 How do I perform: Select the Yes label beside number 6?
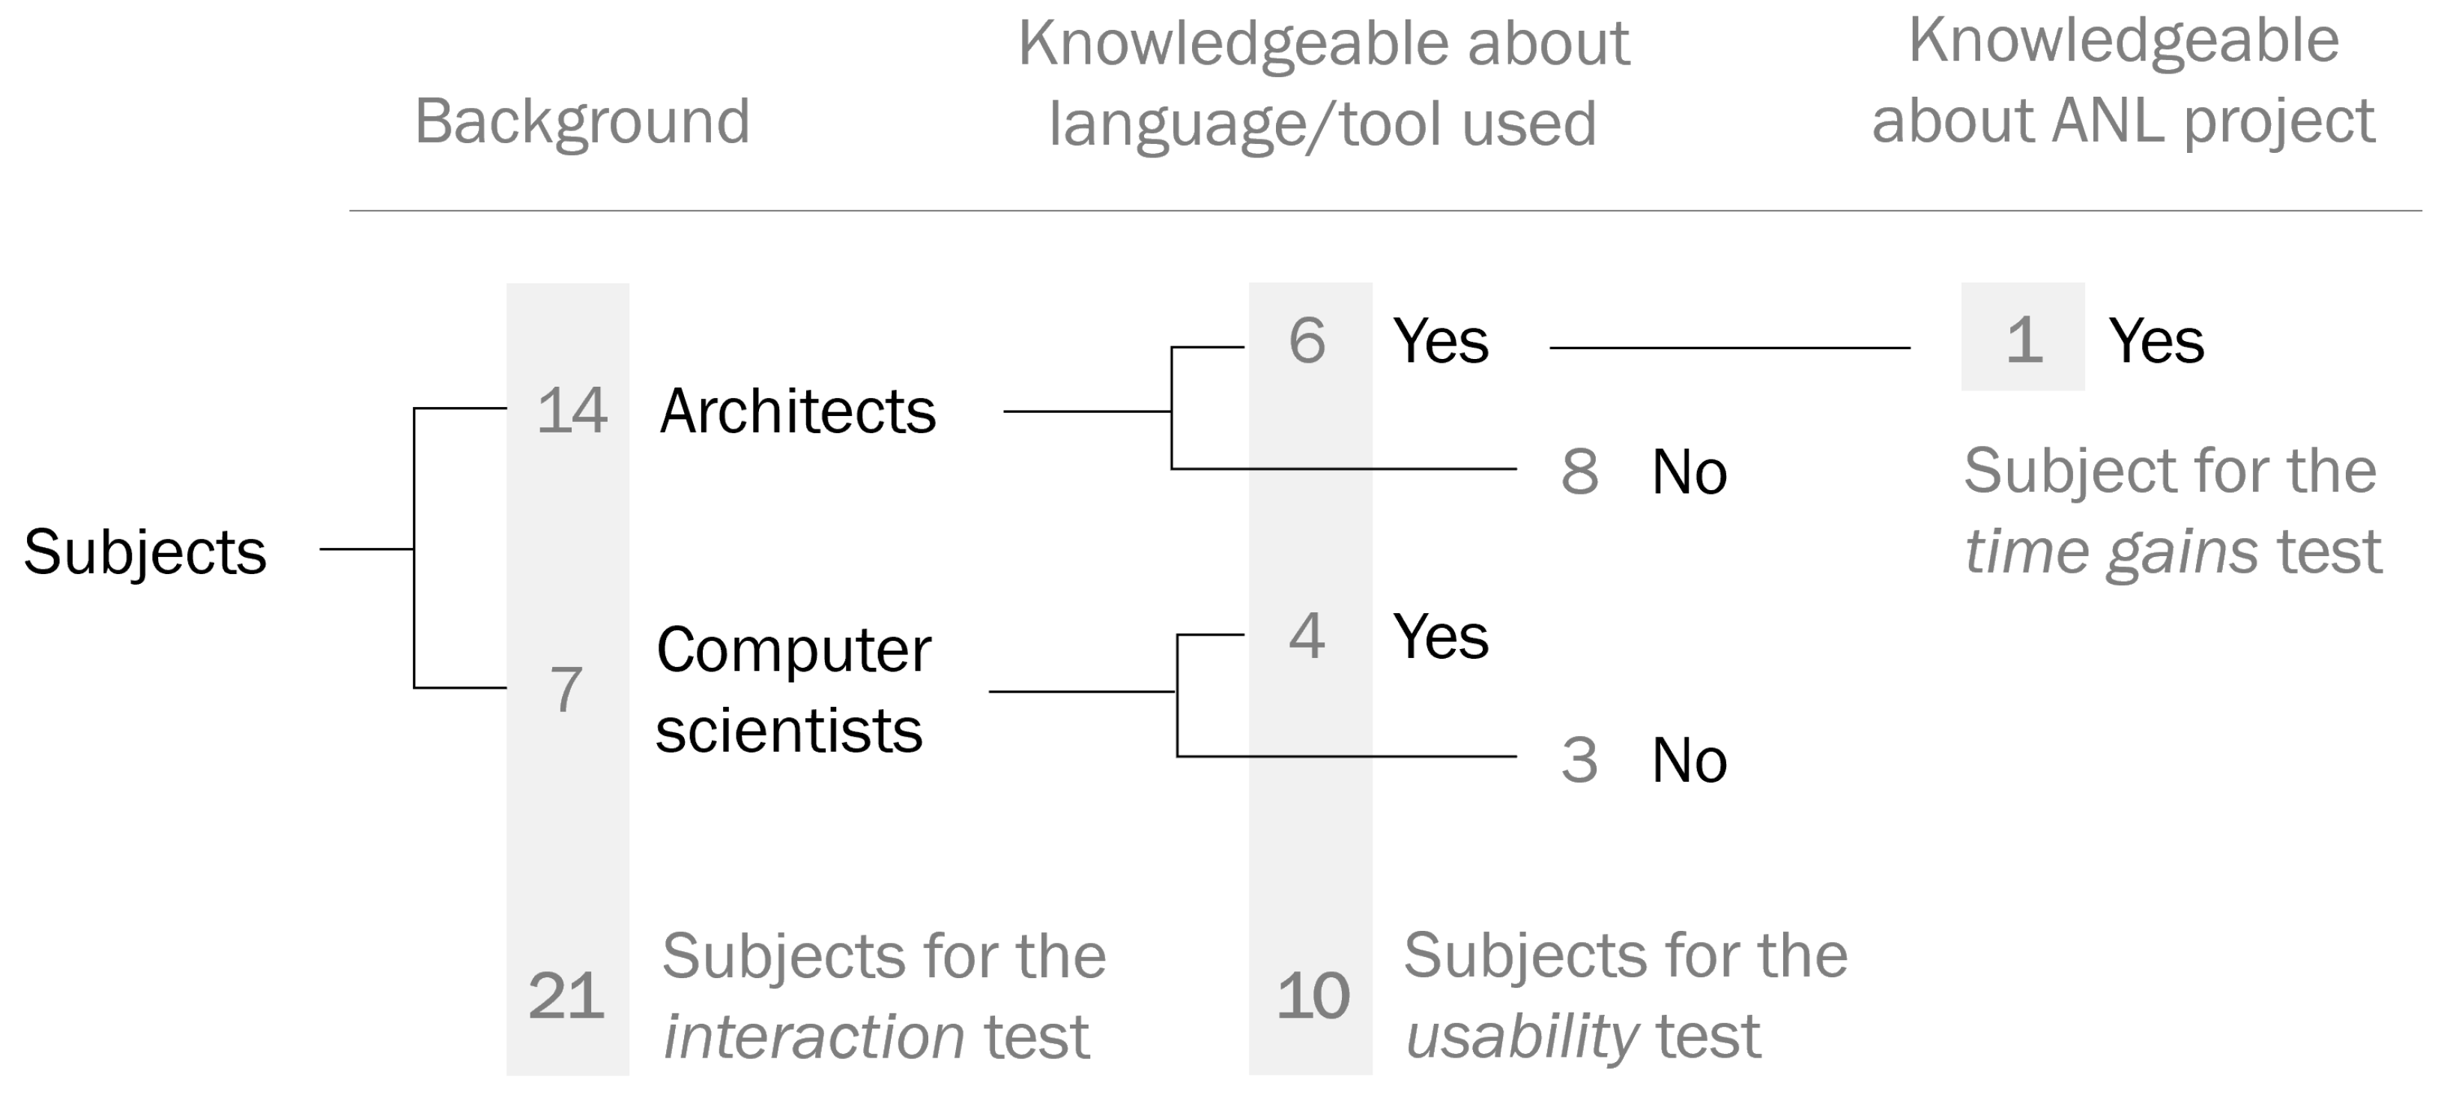[1441, 341]
